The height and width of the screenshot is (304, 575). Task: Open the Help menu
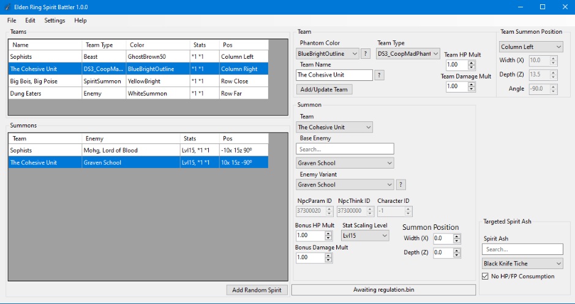(80, 21)
